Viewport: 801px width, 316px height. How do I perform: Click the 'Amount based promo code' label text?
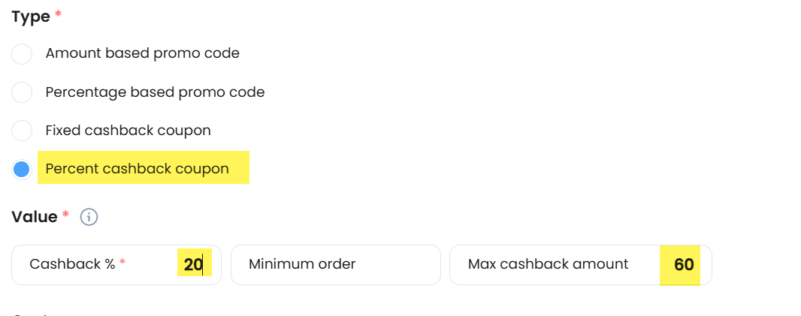pyautogui.click(x=143, y=53)
